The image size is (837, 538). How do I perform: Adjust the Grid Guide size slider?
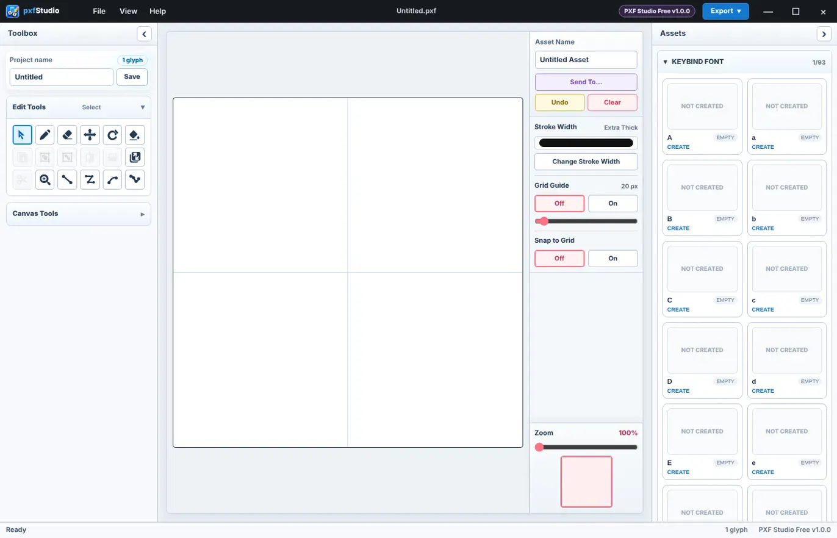[x=586, y=221]
